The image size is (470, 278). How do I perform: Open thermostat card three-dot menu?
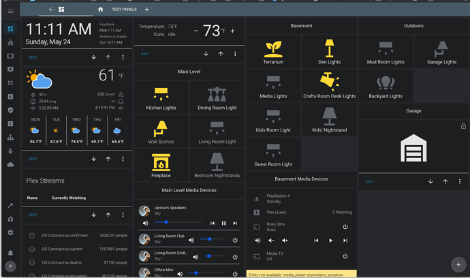[235, 54]
